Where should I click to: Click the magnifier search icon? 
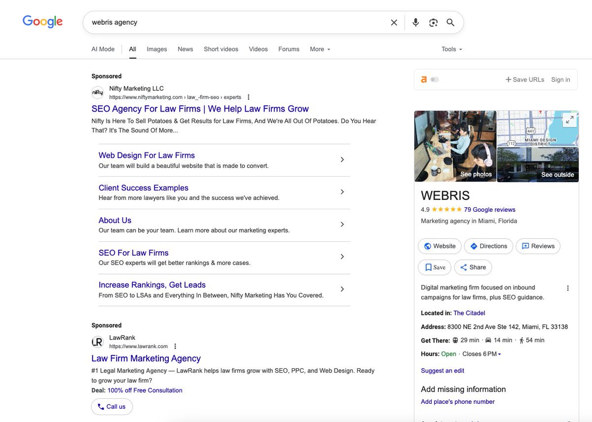(450, 22)
